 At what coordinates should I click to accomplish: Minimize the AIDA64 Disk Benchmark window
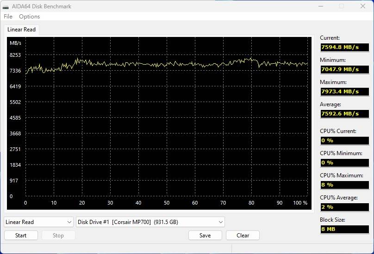point(321,6)
